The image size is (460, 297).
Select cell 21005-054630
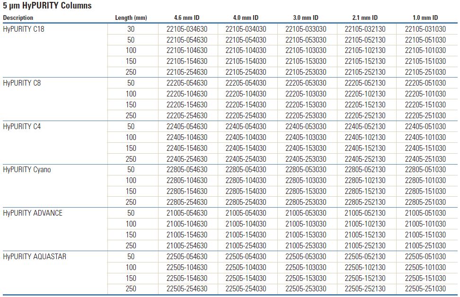tap(187, 213)
